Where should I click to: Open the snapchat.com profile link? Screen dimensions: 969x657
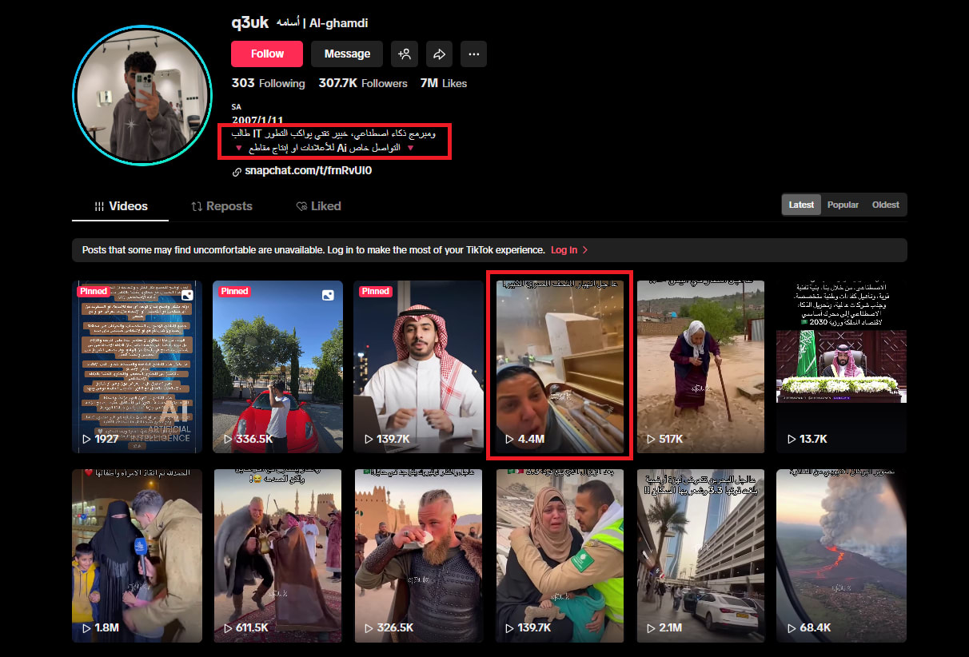coord(308,171)
